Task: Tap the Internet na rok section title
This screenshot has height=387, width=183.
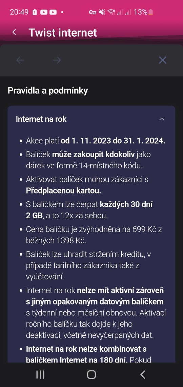Action: coord(41,119)
